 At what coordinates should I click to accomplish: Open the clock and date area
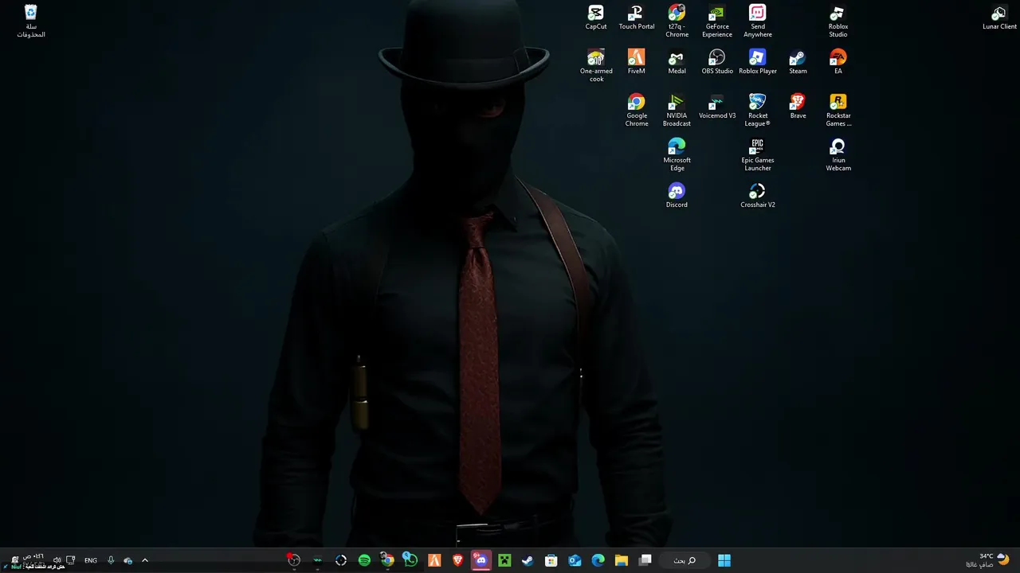click(34, 560)
